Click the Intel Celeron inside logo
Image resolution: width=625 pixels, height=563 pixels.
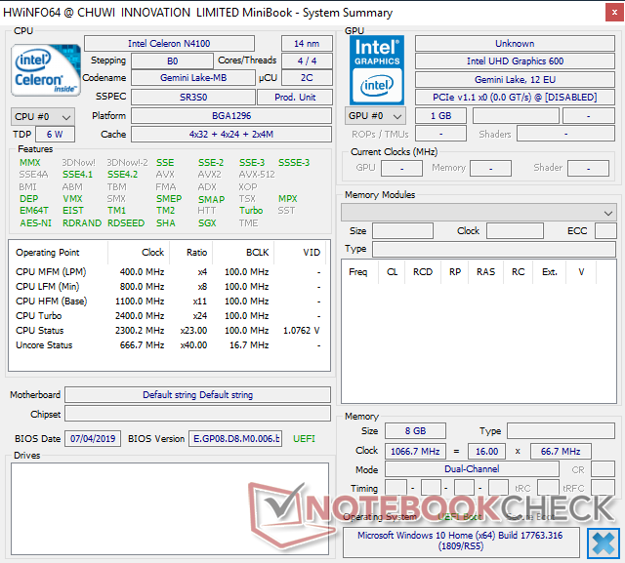46,70
